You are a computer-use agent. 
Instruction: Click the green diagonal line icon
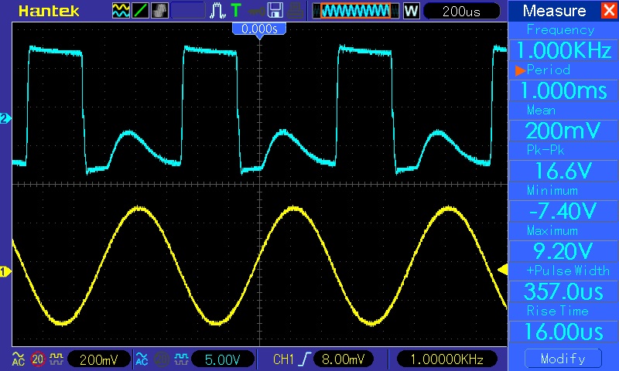(x=141, y=11)
